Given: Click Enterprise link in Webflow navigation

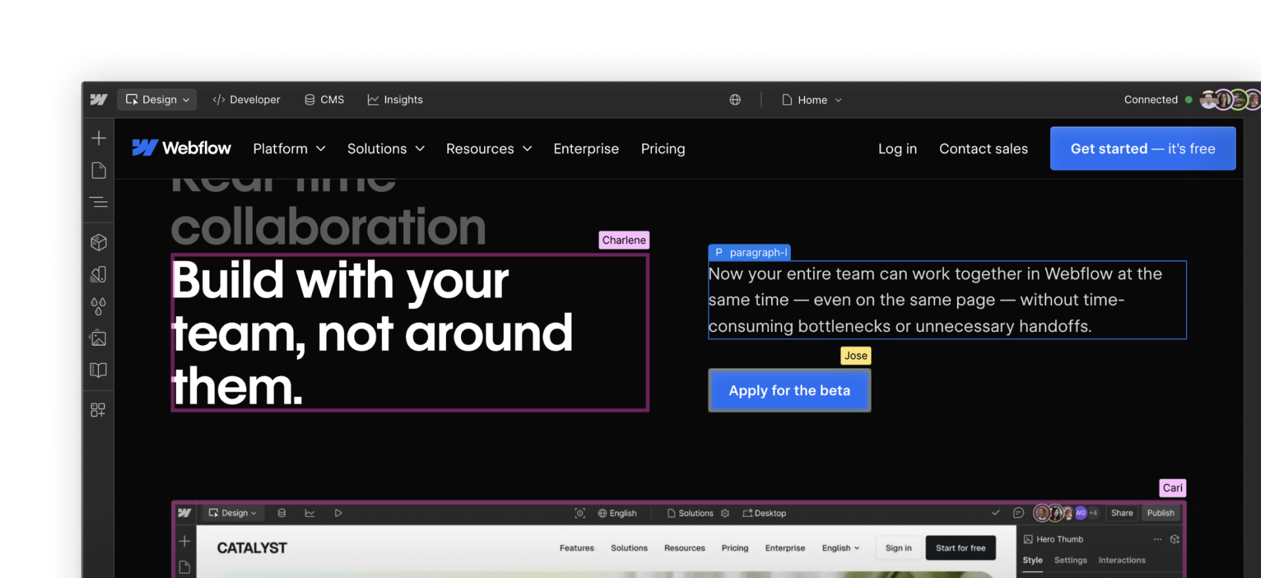Looking at the screenshot, I should coord(586,149).
